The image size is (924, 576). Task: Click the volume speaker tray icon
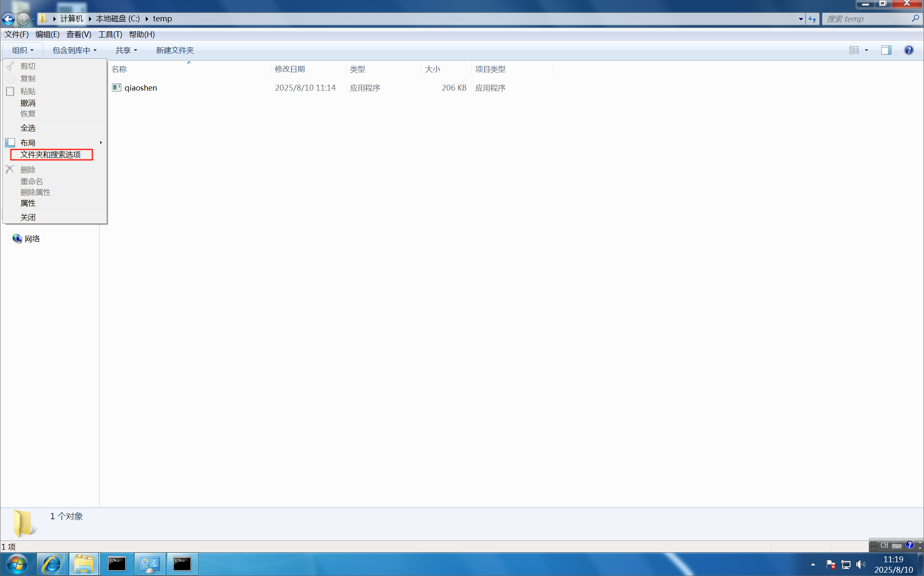[861, 565]
